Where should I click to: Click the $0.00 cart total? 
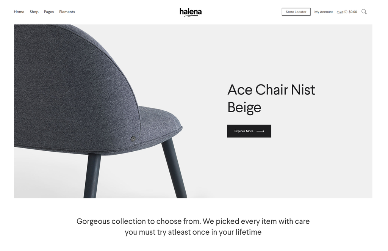pos(353,12)
